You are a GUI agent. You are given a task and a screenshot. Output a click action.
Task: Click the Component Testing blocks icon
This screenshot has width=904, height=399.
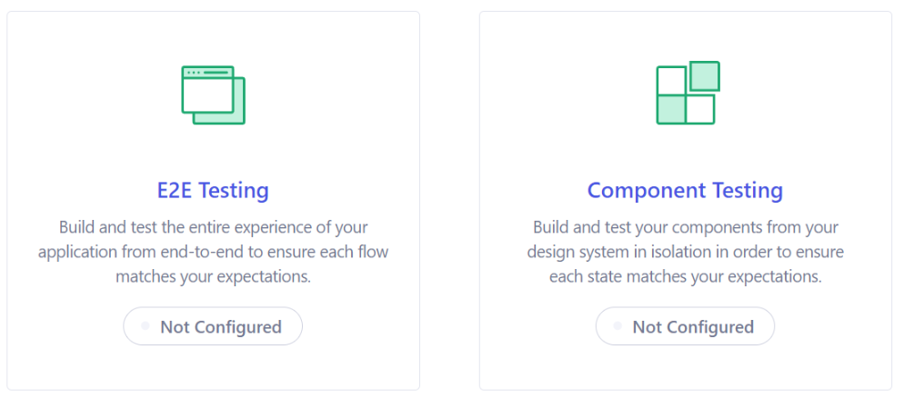(688, 93)
